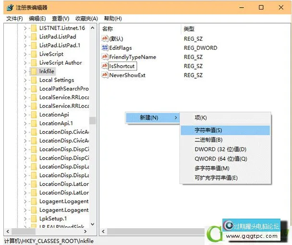Expand the LocationApi.1 key

tap(25, 123)
